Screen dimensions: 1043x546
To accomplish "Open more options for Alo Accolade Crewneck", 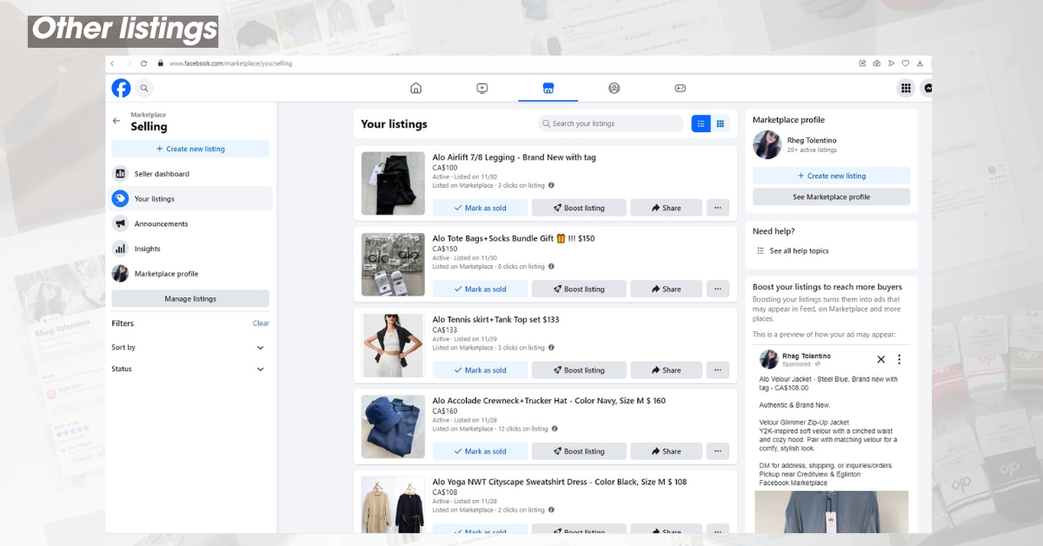I will [718, 451].
